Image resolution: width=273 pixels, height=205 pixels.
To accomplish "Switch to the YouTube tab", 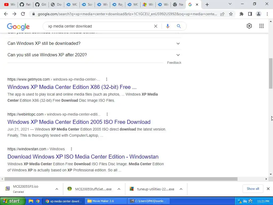I will click(10, 5).
